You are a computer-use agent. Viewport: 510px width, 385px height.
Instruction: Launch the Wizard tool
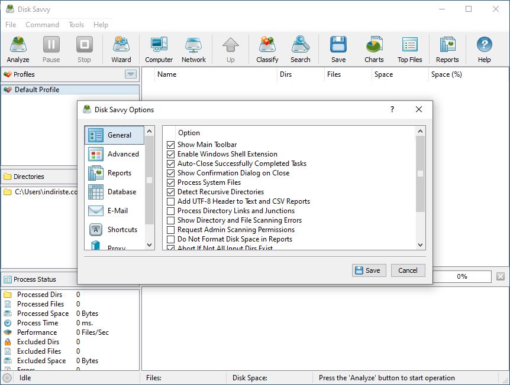[x=121, y=50]
